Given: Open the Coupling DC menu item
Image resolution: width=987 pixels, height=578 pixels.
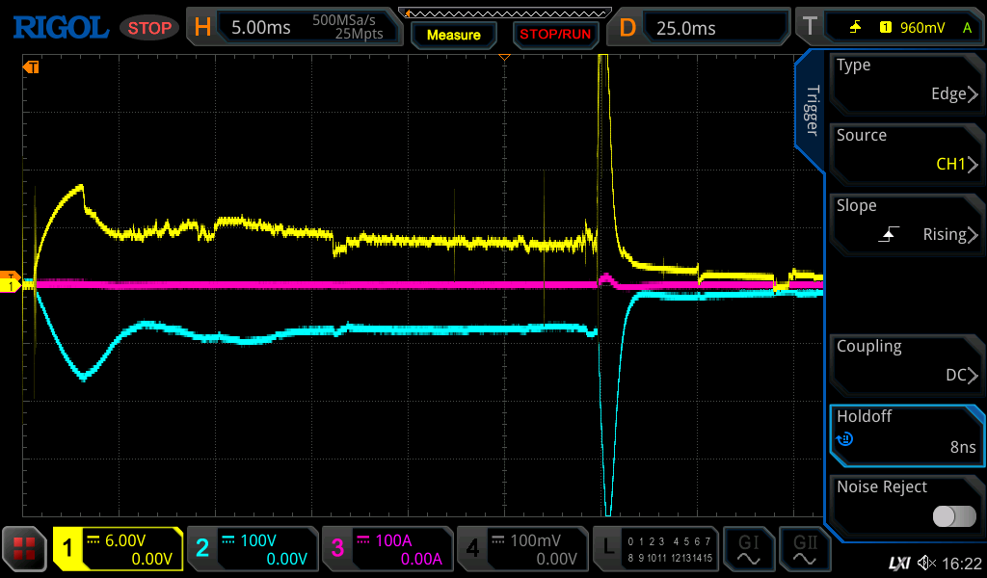Looking at the screenshot, I should (x=906, y=361).
